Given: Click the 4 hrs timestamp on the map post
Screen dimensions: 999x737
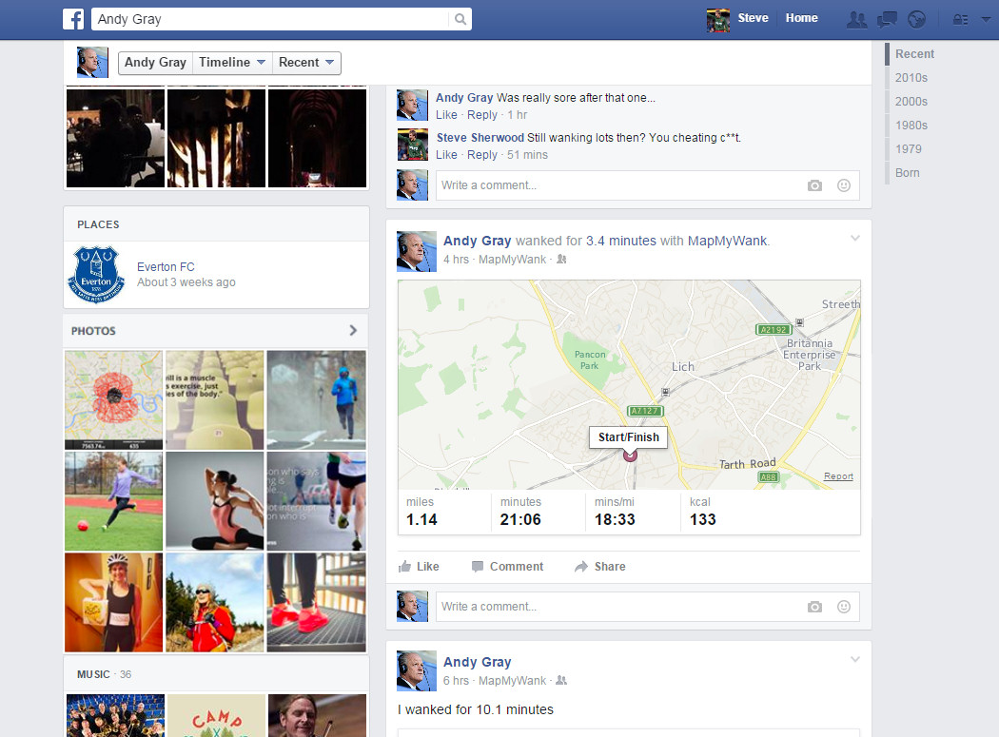Looking at the screenshot, I should click(x=456, y=260).
